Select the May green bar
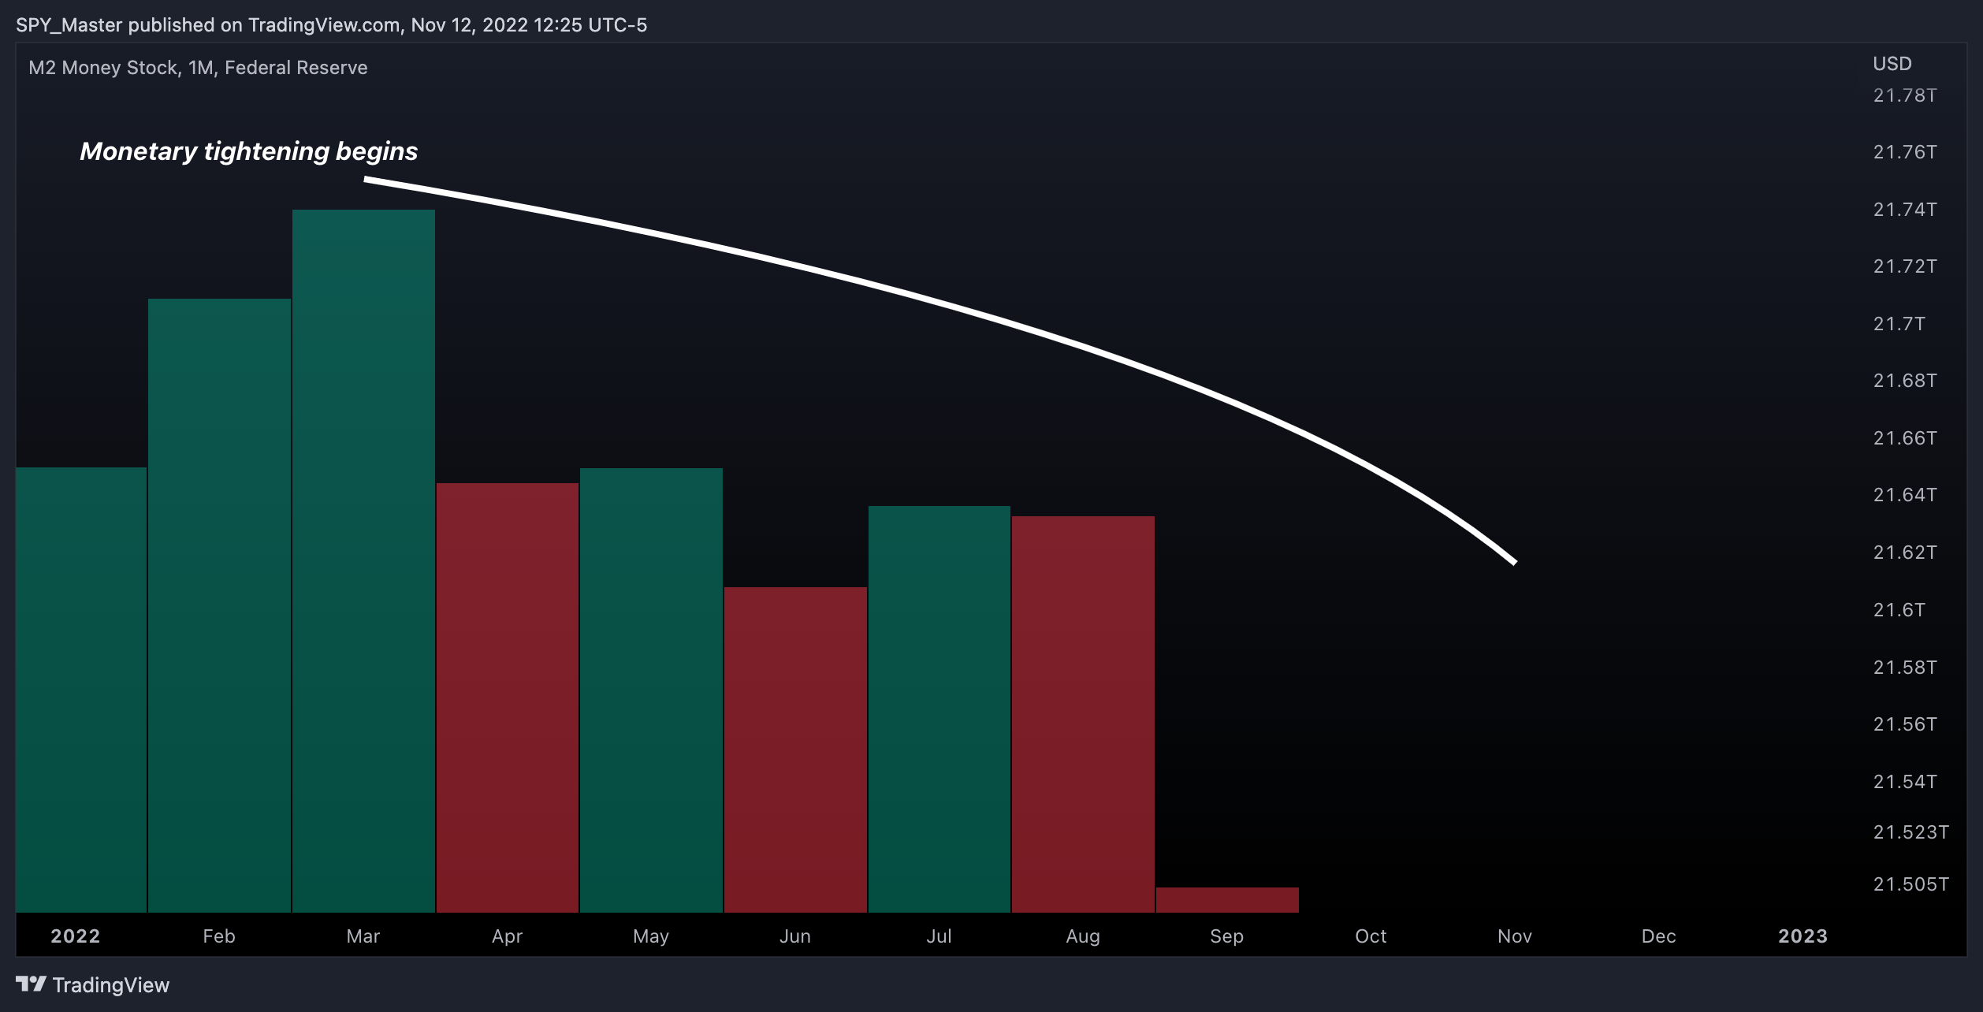Screen dimensions: 1983x1012 tap(652, 690)
